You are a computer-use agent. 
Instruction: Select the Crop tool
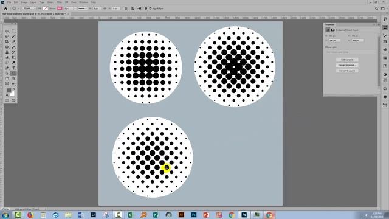pos(7,42)
